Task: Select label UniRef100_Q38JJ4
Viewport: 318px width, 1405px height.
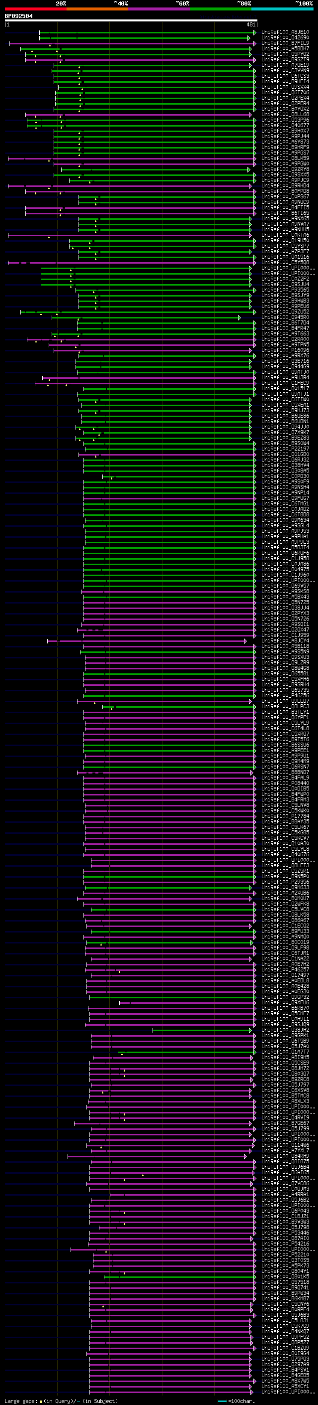Action: click(285, 608)
